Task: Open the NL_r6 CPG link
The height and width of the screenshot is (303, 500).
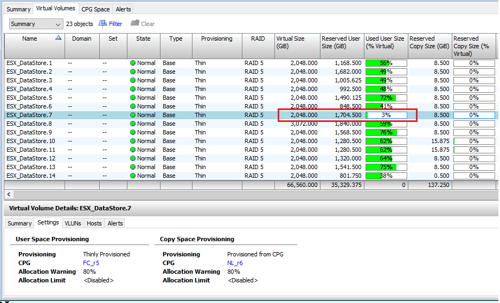Action: tap(235, 263)
